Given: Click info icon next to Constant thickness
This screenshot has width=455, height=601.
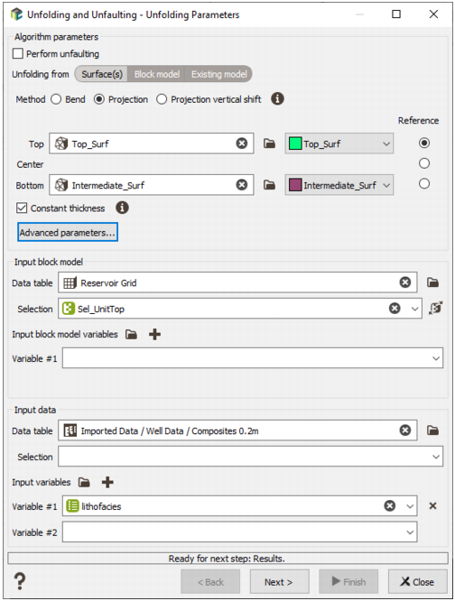Looking at the screenshot, I should coord(122,208).
